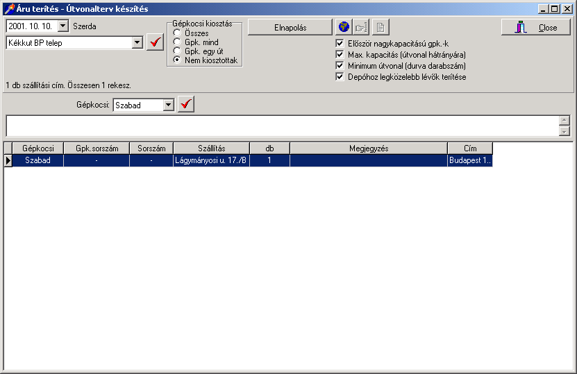
Task: Click the Szállítás column header
Action: 211,148
